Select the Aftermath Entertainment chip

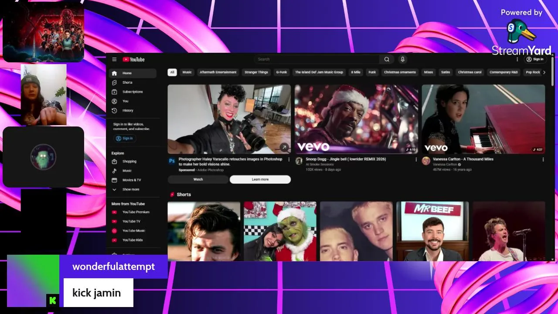coord(218,72)
